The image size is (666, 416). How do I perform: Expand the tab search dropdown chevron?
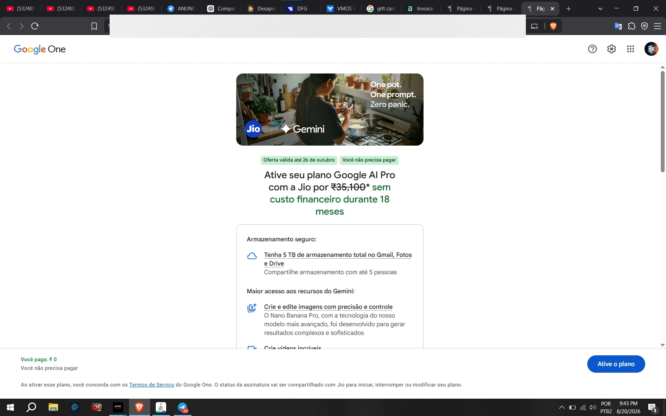[x=600, y=9]
